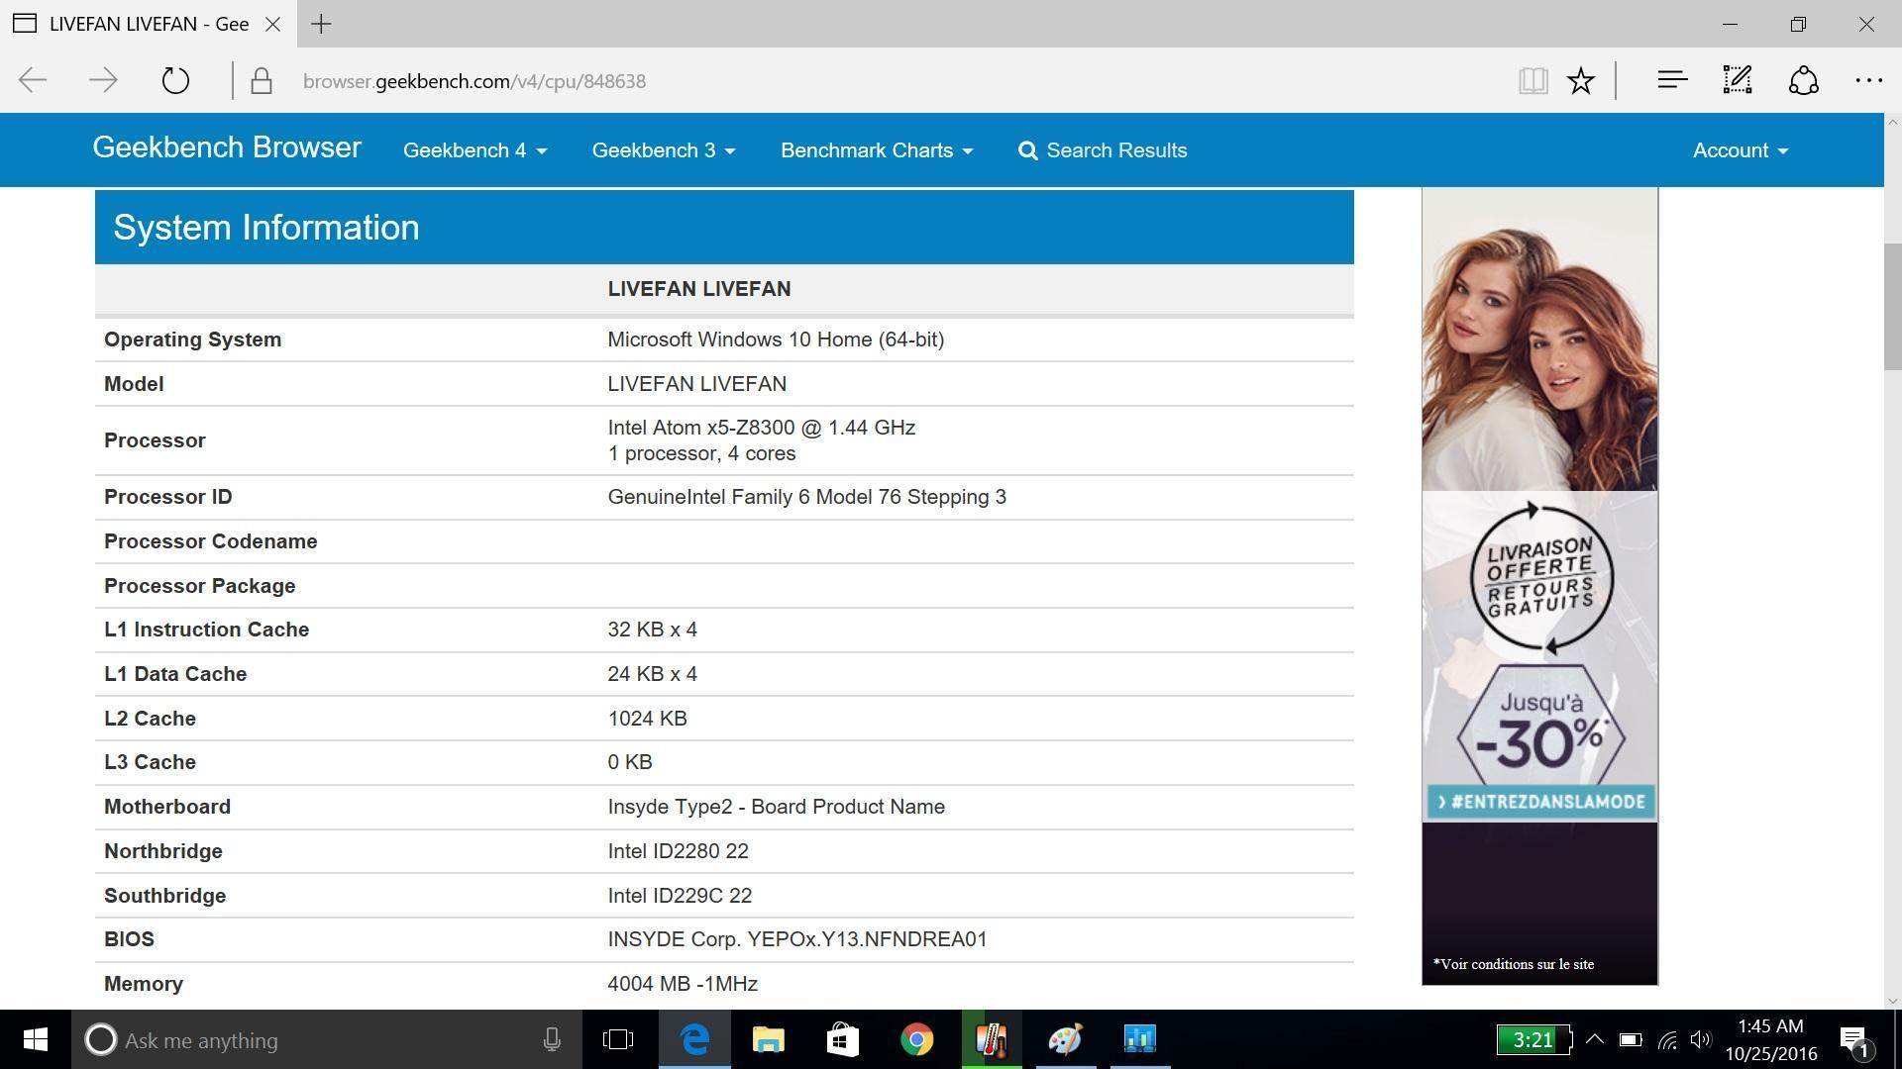The image size is (1902, 1069).
Task: Make a Web Note pen icon
Action: click(1738, 81)
